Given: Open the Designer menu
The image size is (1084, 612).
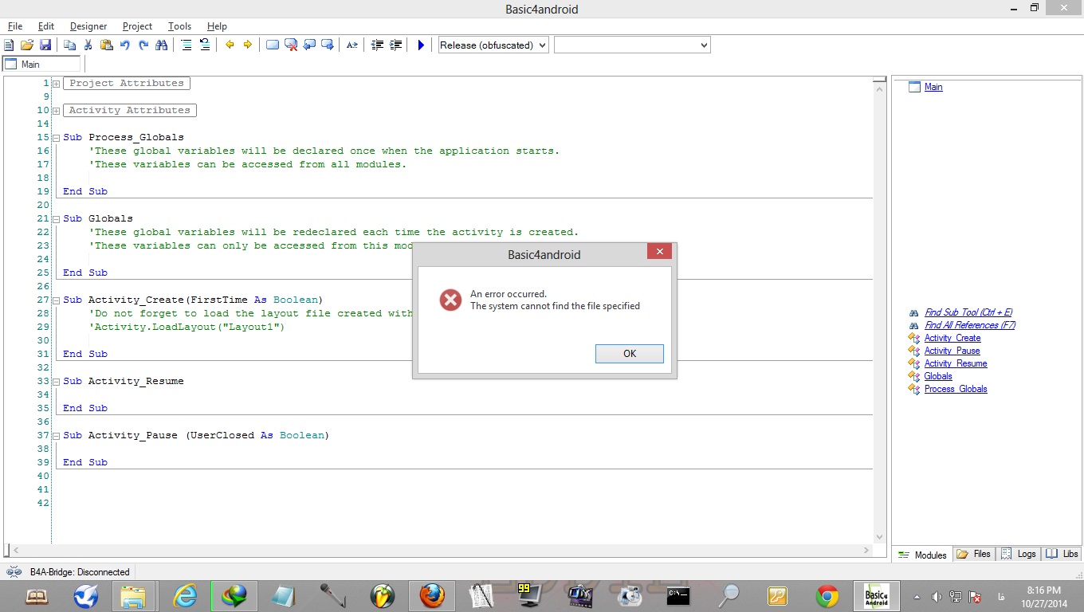Looking at the screenshot, I should [88, 26].
